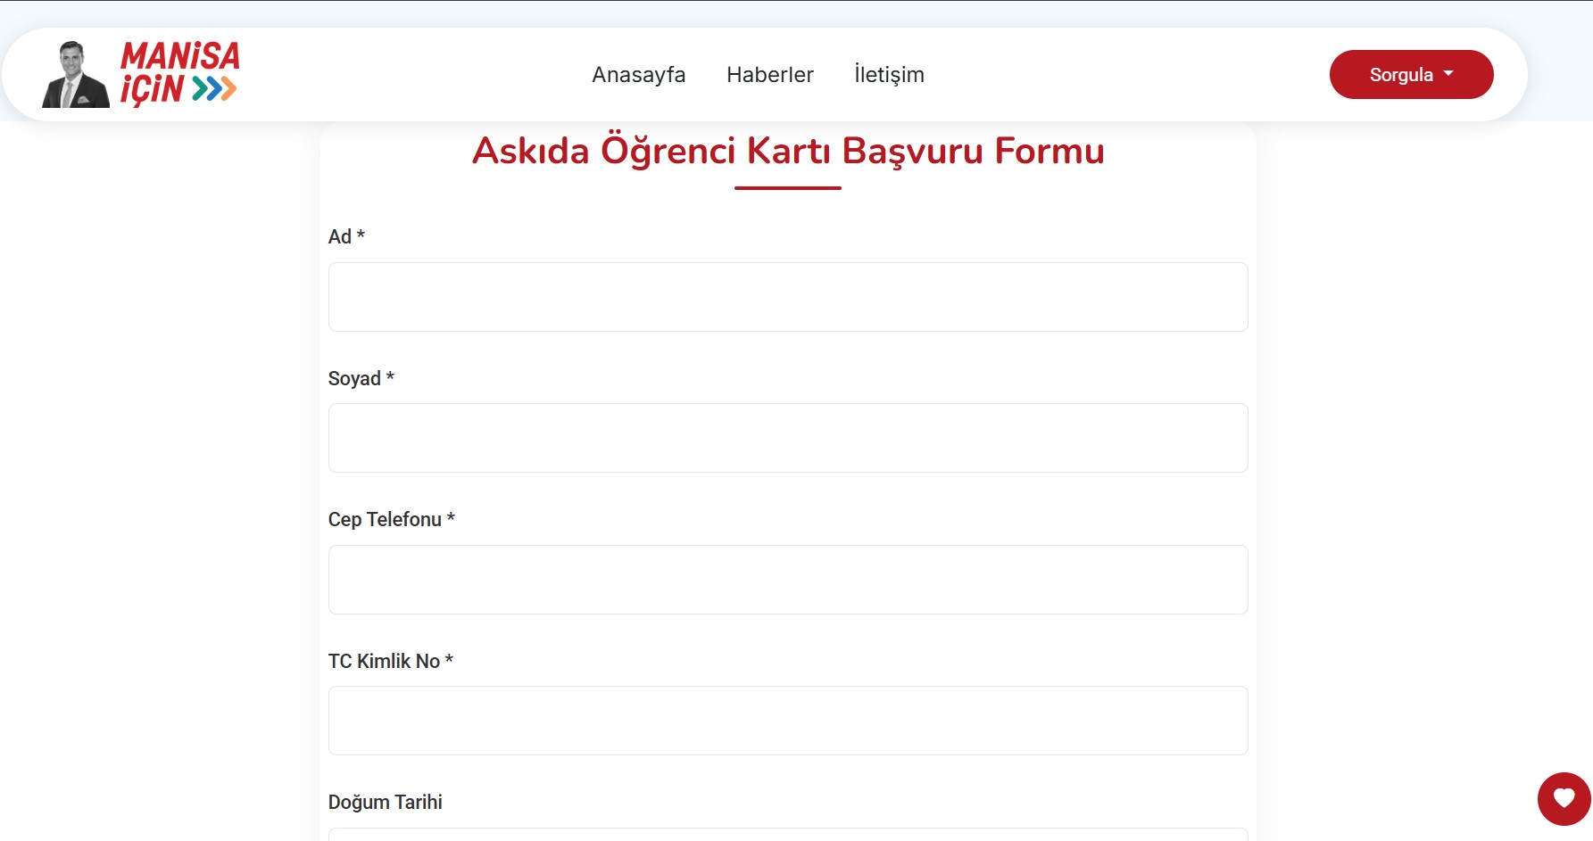Screen dimensions: 1593x841
Task: Click the "Doğum Tarihi" label text
Action: point(385,802)
